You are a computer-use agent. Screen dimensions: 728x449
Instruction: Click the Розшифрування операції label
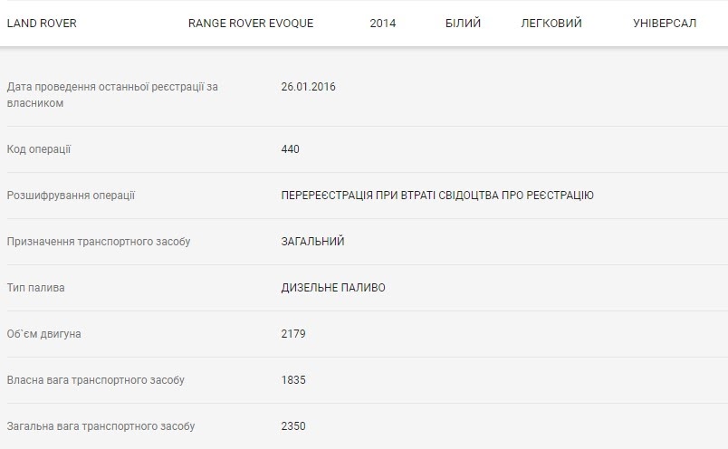coord(71,196)
